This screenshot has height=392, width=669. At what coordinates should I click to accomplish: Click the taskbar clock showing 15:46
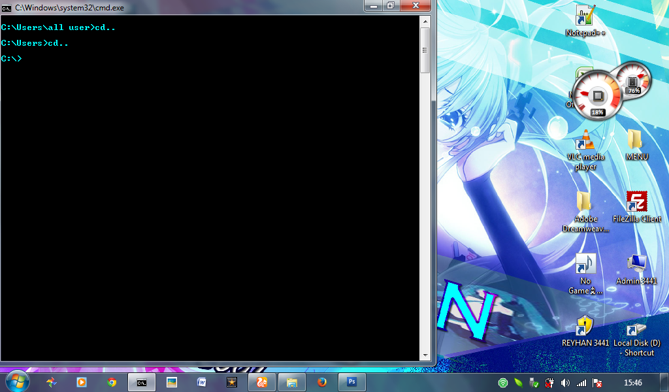pyautogui.click(x=632, y=383)
